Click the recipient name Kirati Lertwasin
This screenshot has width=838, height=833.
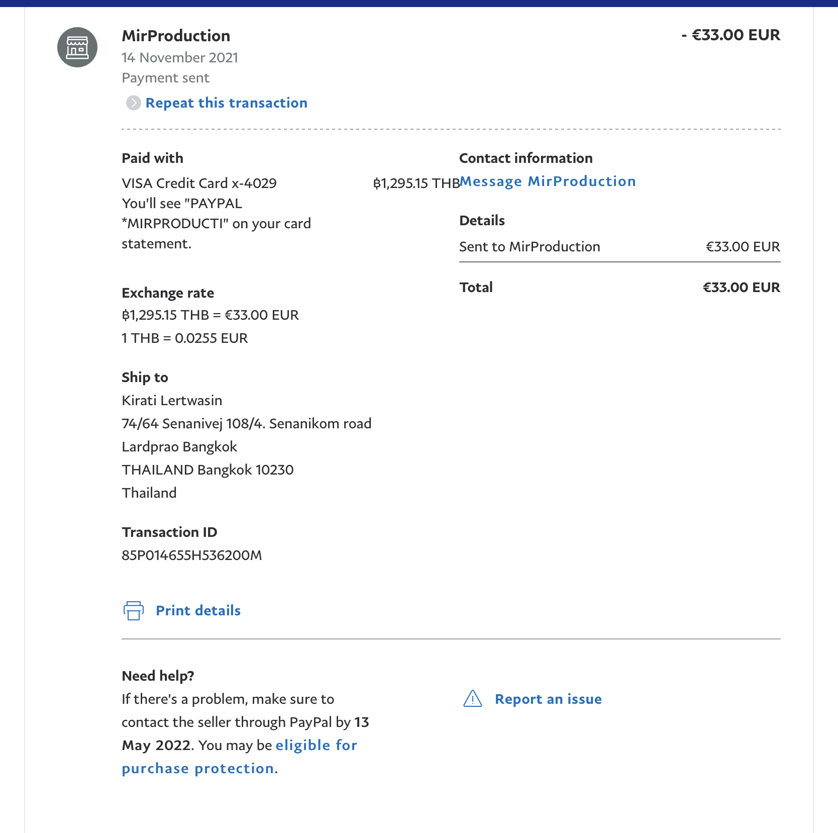[x=172, y=400]
